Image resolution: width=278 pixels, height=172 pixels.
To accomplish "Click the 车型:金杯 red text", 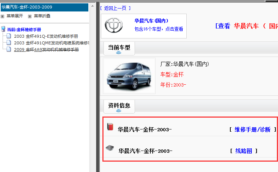I will click(x=172, y=74).
